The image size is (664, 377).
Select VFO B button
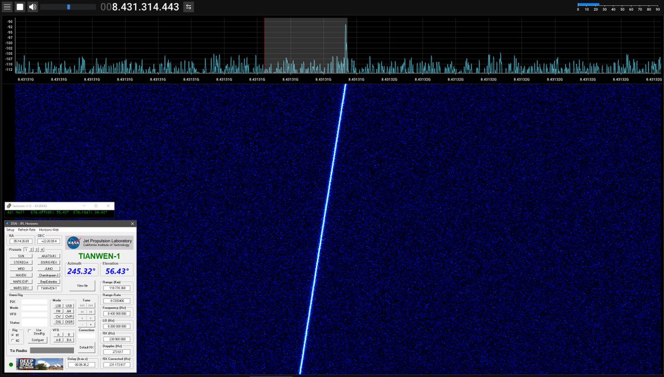point(69,334)
